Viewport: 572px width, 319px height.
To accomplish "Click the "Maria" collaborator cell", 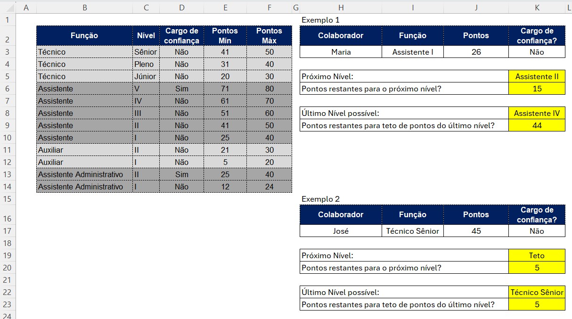I will (341, 52).
